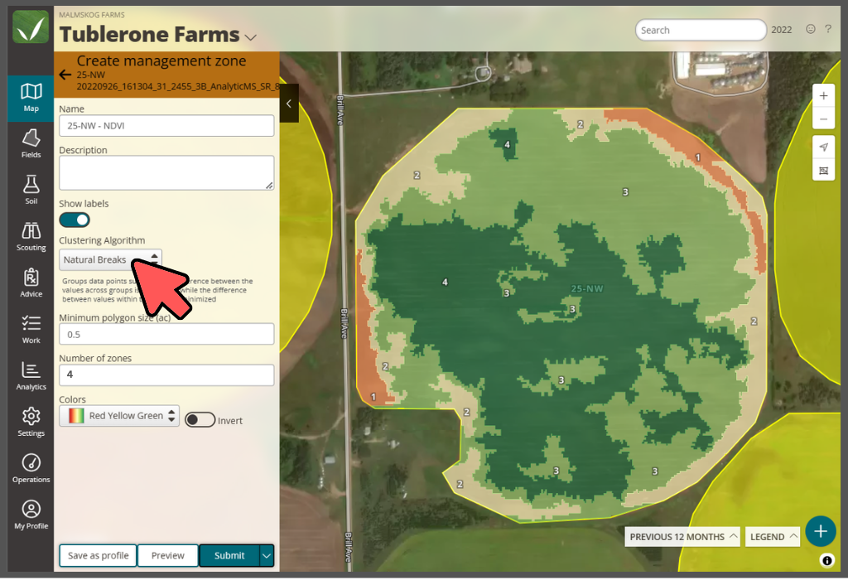Open the Operations section

click(x=31, y=468)
